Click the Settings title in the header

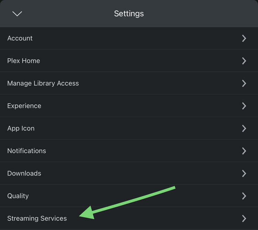point(129,13)
